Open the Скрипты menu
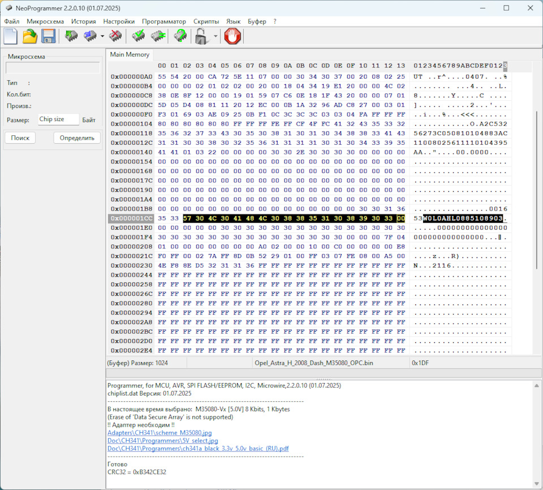Screen dimensions: 543x490 pyautogui.click(x=206, y=21)
